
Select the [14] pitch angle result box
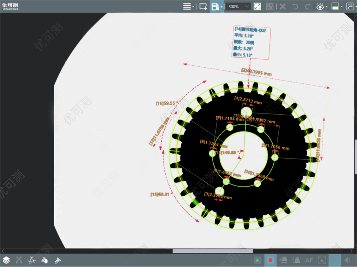251,43
